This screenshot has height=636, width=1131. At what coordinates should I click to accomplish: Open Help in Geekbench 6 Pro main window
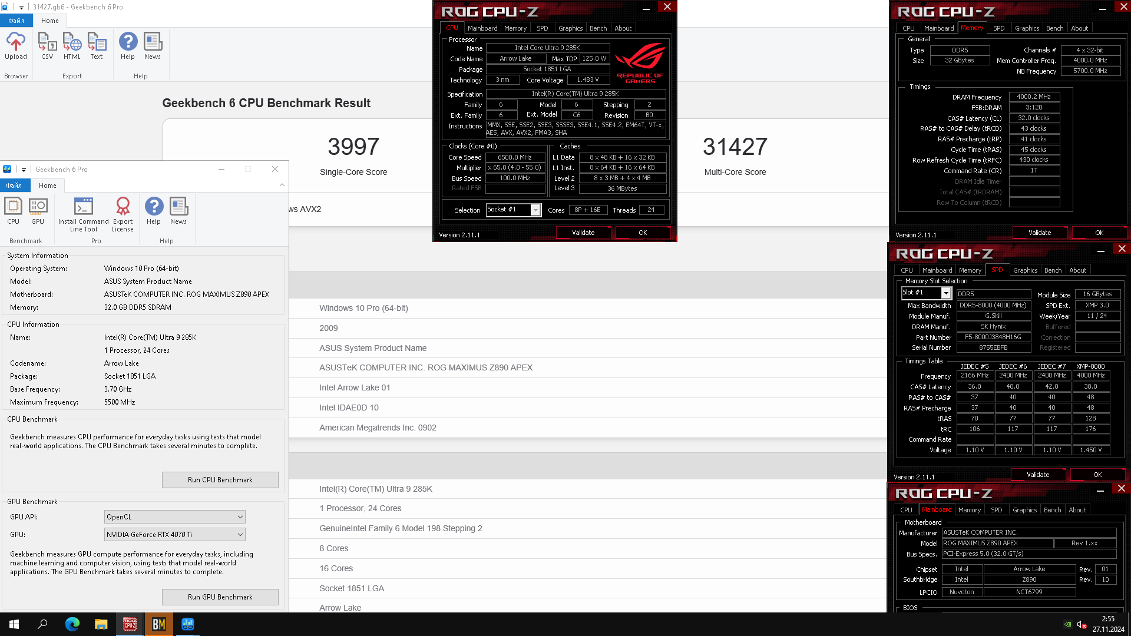[154, 211]
